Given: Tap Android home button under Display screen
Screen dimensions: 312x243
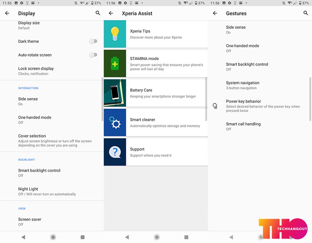Looking at the screenshot, I should click(53, 237).
